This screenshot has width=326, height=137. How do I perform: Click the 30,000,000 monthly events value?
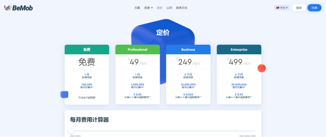pos(239,85)
